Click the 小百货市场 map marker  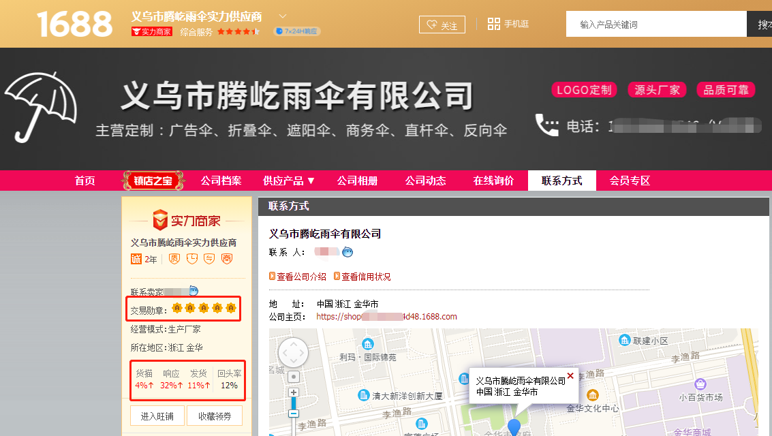coord(700,384)
